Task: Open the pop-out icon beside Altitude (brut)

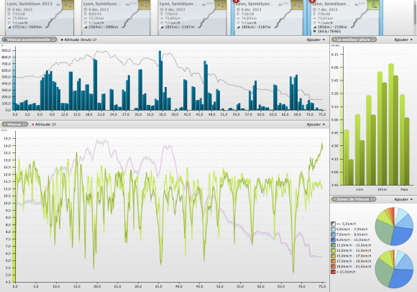Action: coord(94,40)
